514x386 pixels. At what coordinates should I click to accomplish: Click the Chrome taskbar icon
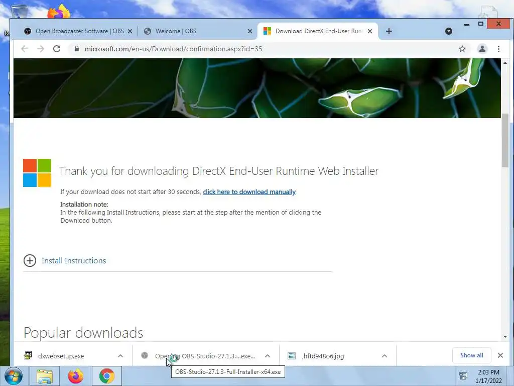106,376
